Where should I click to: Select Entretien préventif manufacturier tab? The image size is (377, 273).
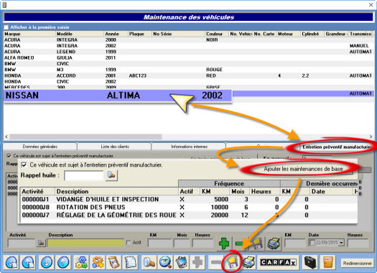click(337, 147)
